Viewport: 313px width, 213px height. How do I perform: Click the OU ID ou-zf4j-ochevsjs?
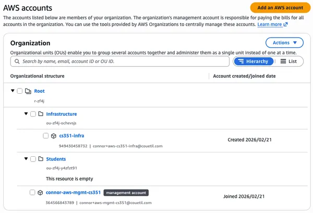pos(61,123)
